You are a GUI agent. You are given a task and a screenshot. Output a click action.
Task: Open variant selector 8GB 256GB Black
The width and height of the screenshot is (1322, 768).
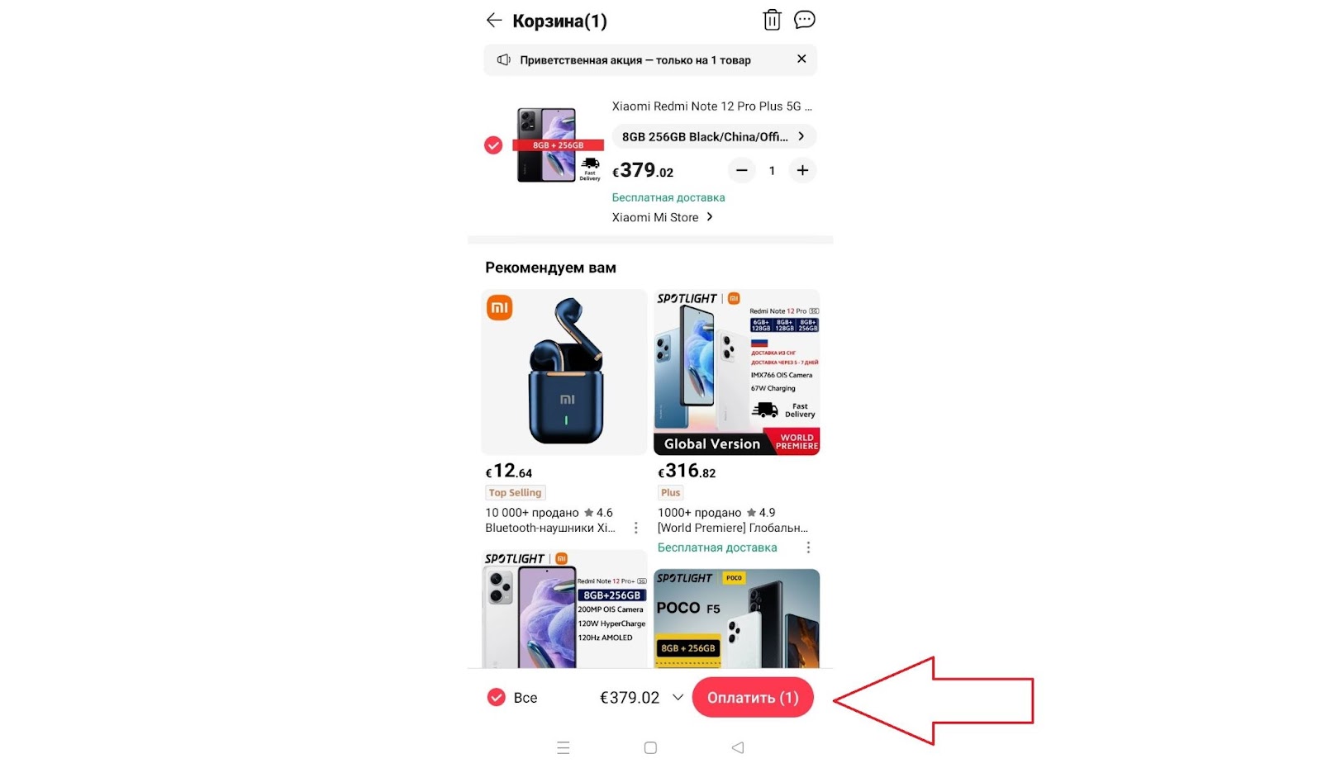(714, 137)
